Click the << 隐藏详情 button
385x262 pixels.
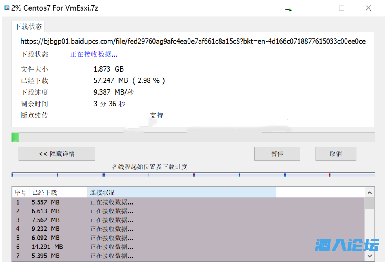pos(57,154)
